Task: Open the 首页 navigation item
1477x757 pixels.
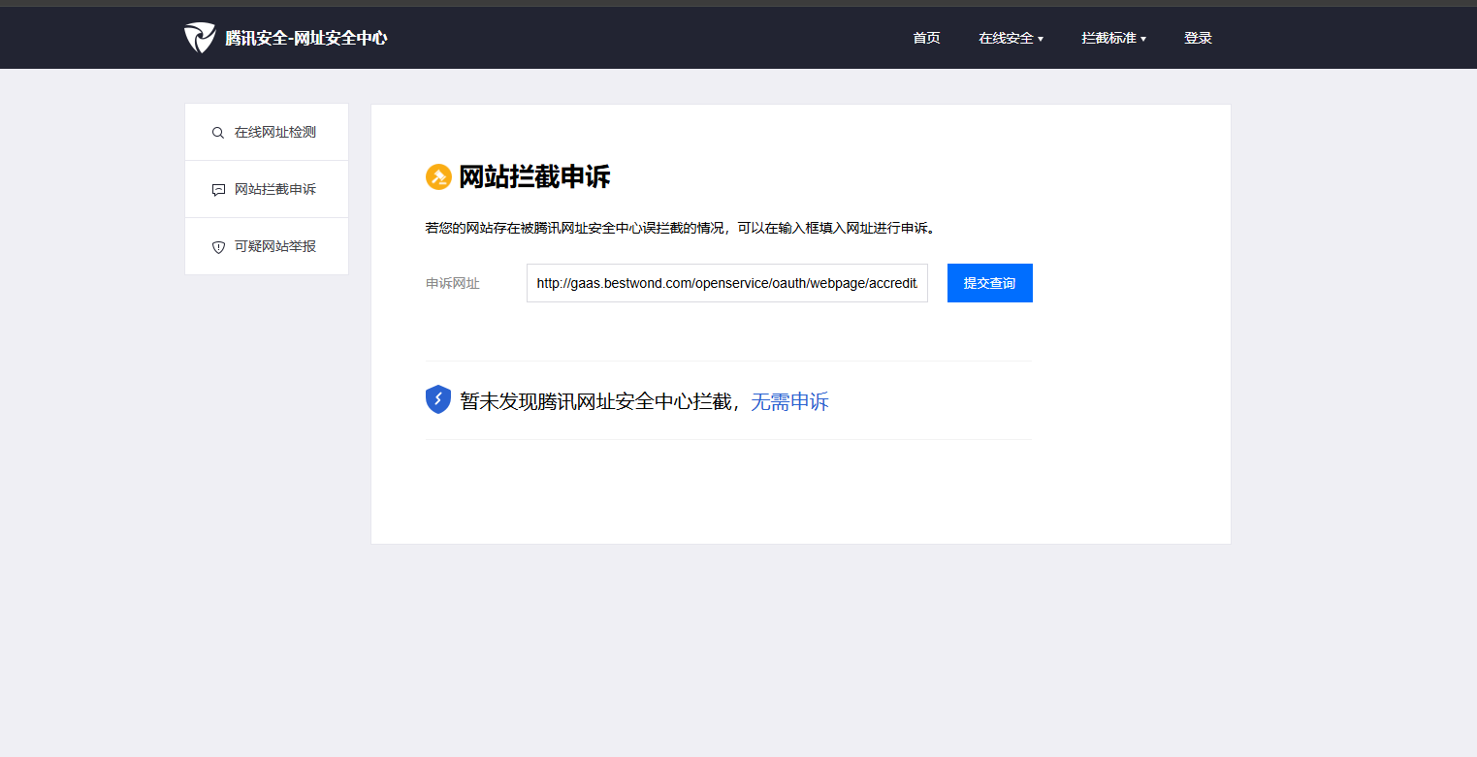Action: [x=926, y=38]
